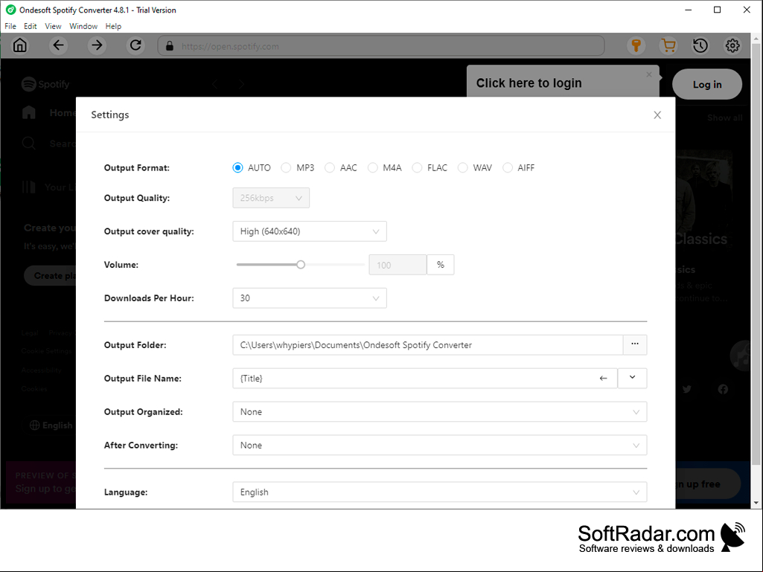Viewport: 763px width, 572px height.
Task: Adjust the Volume slider handle
Action: (301, 265)
